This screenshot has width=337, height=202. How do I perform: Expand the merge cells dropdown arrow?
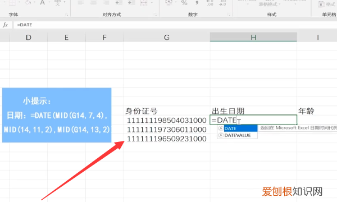click(x=152, y=2)
